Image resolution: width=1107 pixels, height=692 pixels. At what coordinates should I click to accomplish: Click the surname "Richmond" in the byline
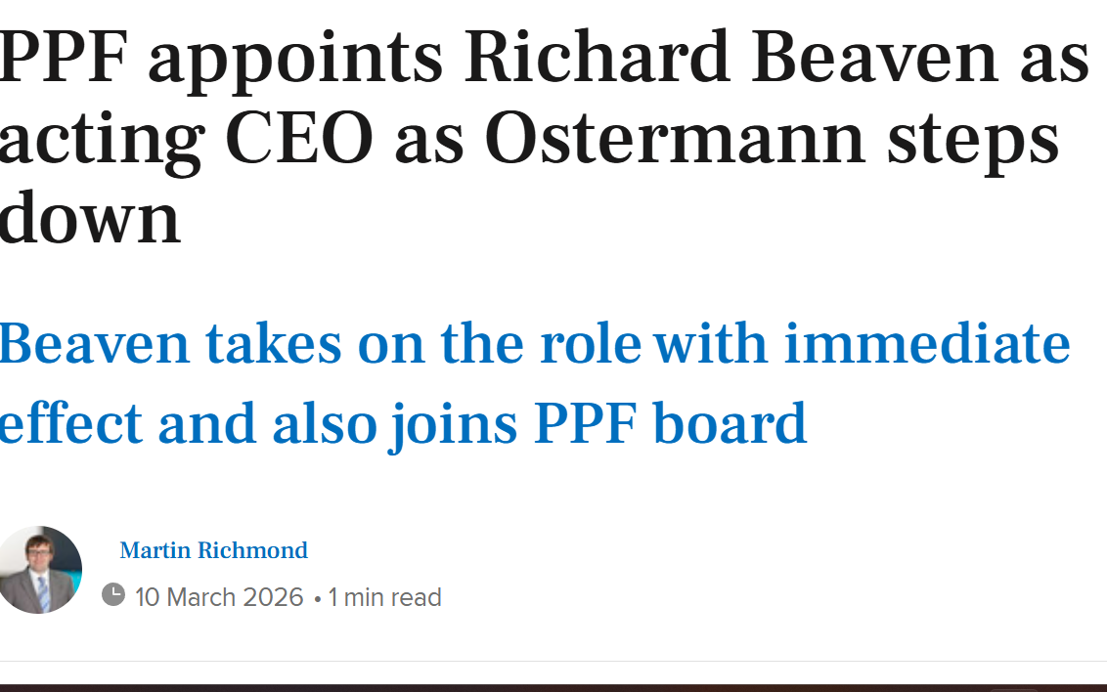(252, 550)
